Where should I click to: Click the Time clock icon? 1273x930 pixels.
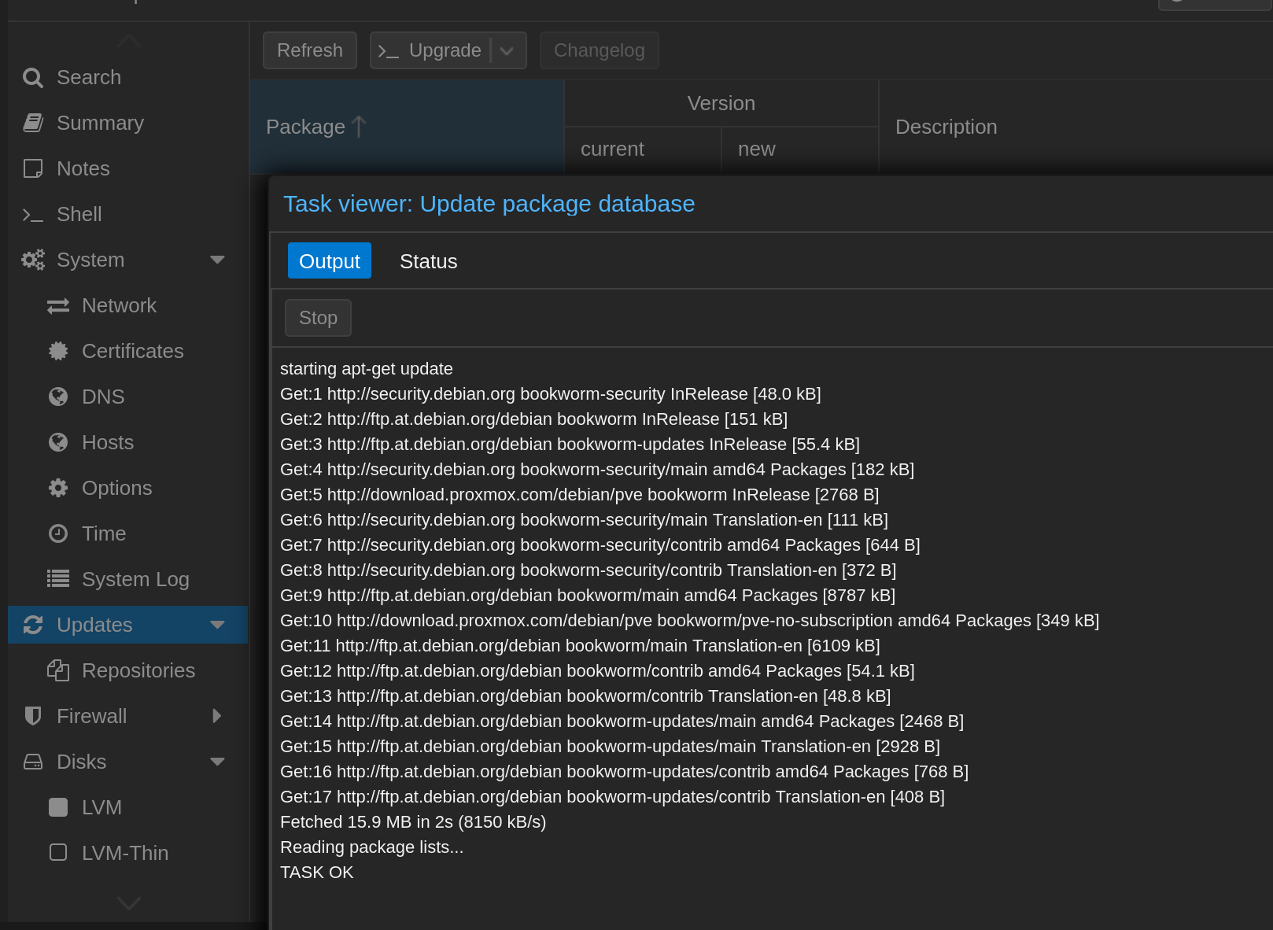click(58, 534)
